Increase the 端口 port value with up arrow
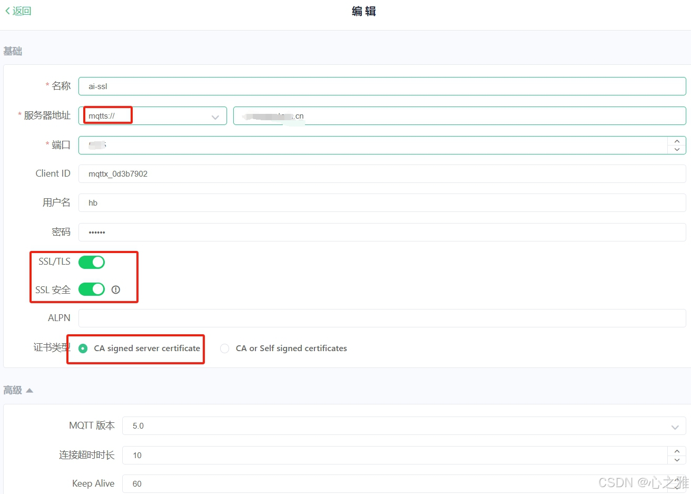 (677, 141)
